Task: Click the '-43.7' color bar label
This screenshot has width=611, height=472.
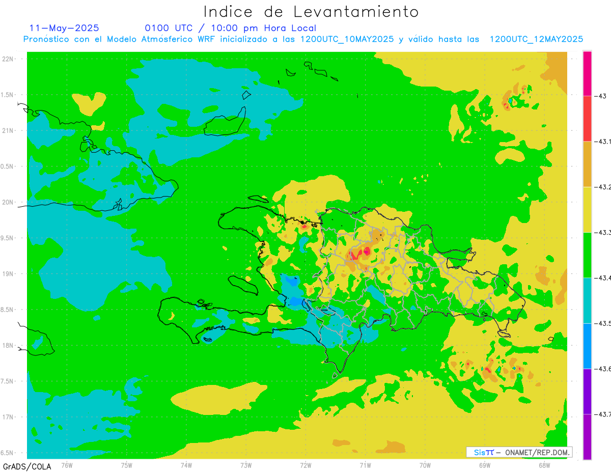Action: [603, 414]
